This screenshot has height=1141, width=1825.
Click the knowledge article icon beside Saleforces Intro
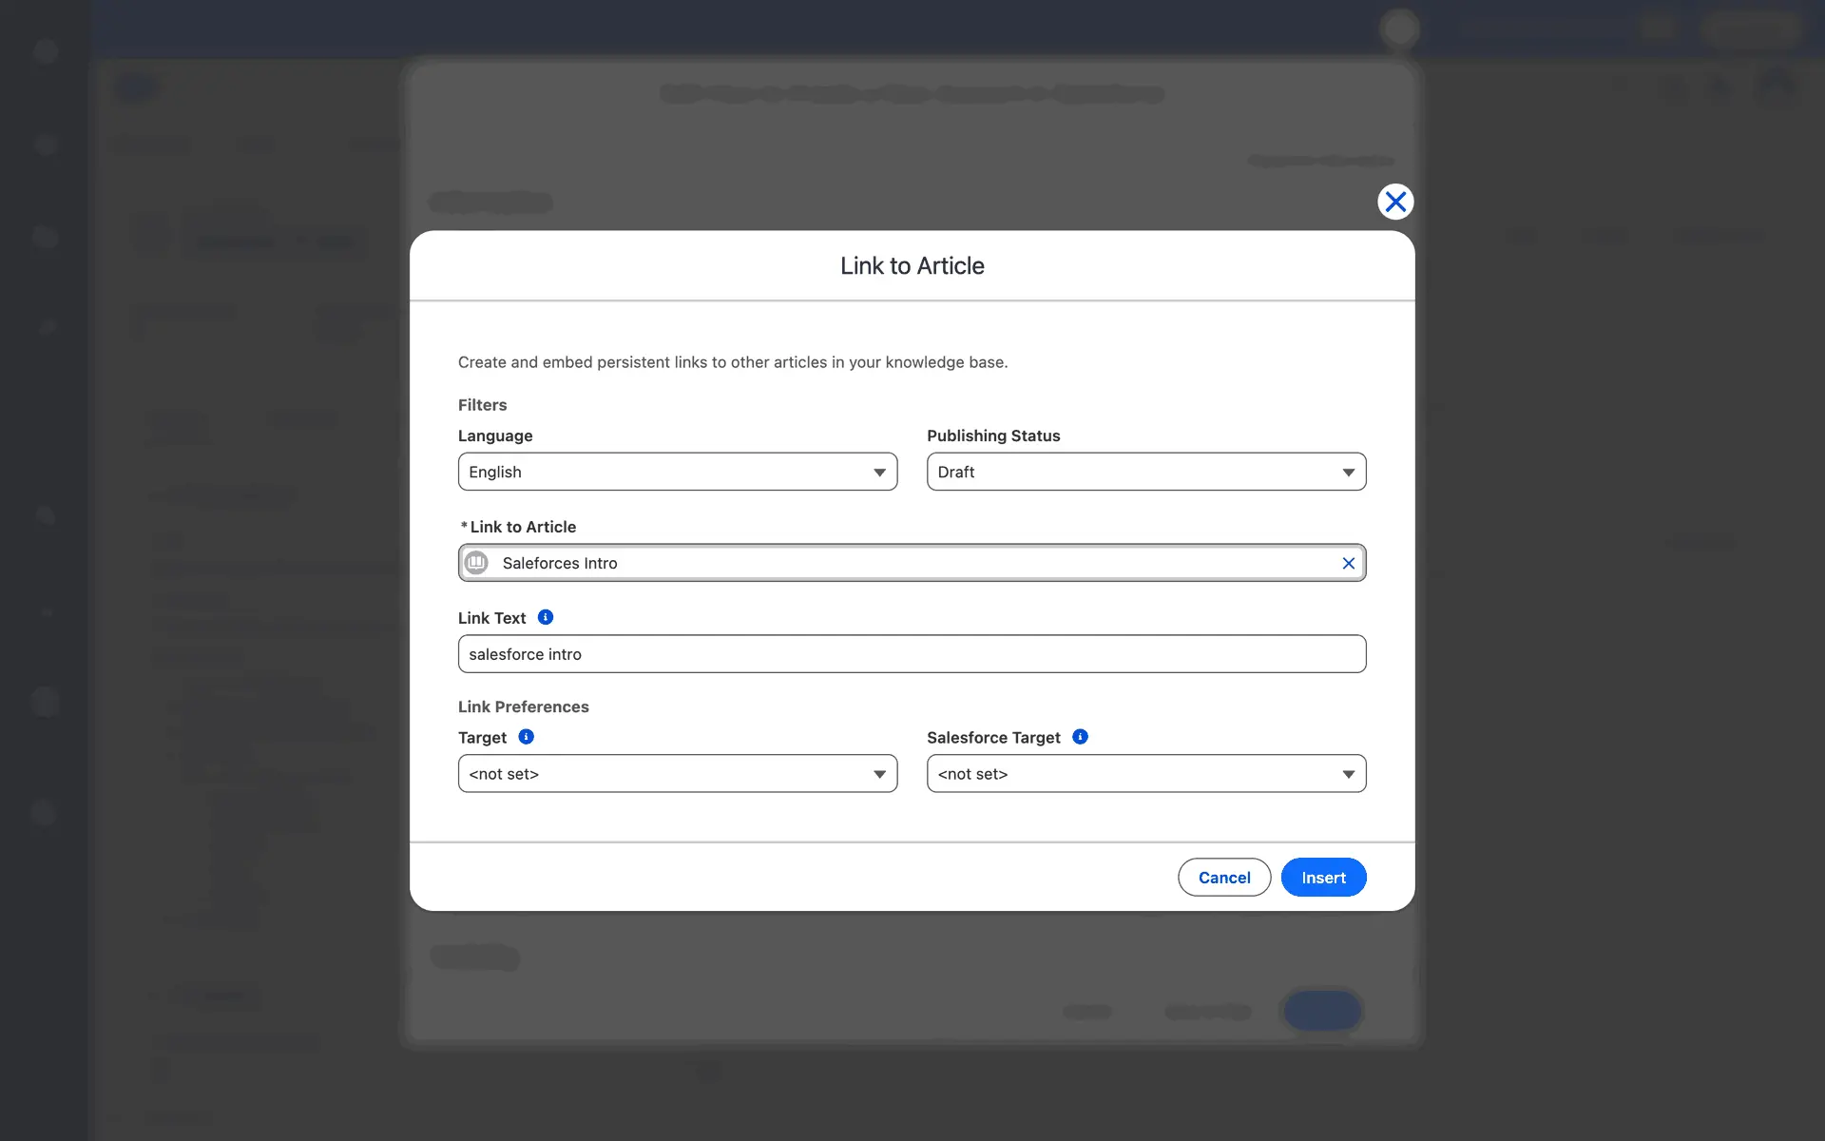[x=476, y=563]
